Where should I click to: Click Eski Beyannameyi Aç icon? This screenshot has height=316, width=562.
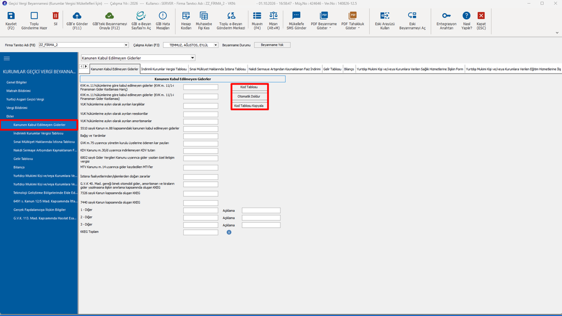point(412,16)
